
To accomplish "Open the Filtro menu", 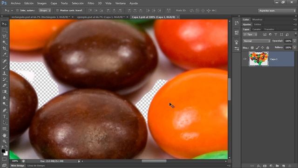I will coord(91,3).
